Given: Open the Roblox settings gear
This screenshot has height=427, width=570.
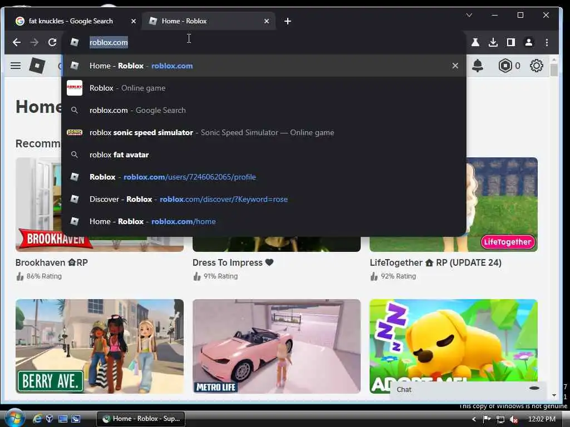Looking at the screenshot, I should [536, 66].
